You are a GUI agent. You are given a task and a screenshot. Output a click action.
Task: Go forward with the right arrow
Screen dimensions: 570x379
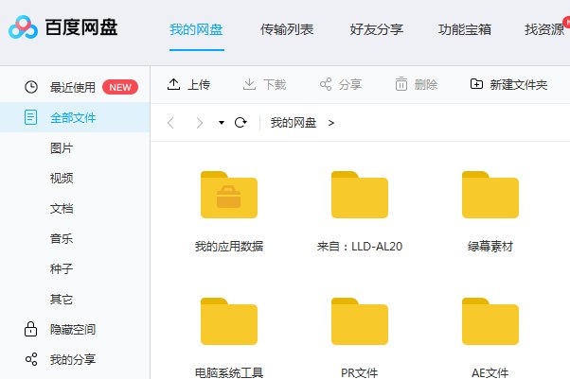pos(199,123)
